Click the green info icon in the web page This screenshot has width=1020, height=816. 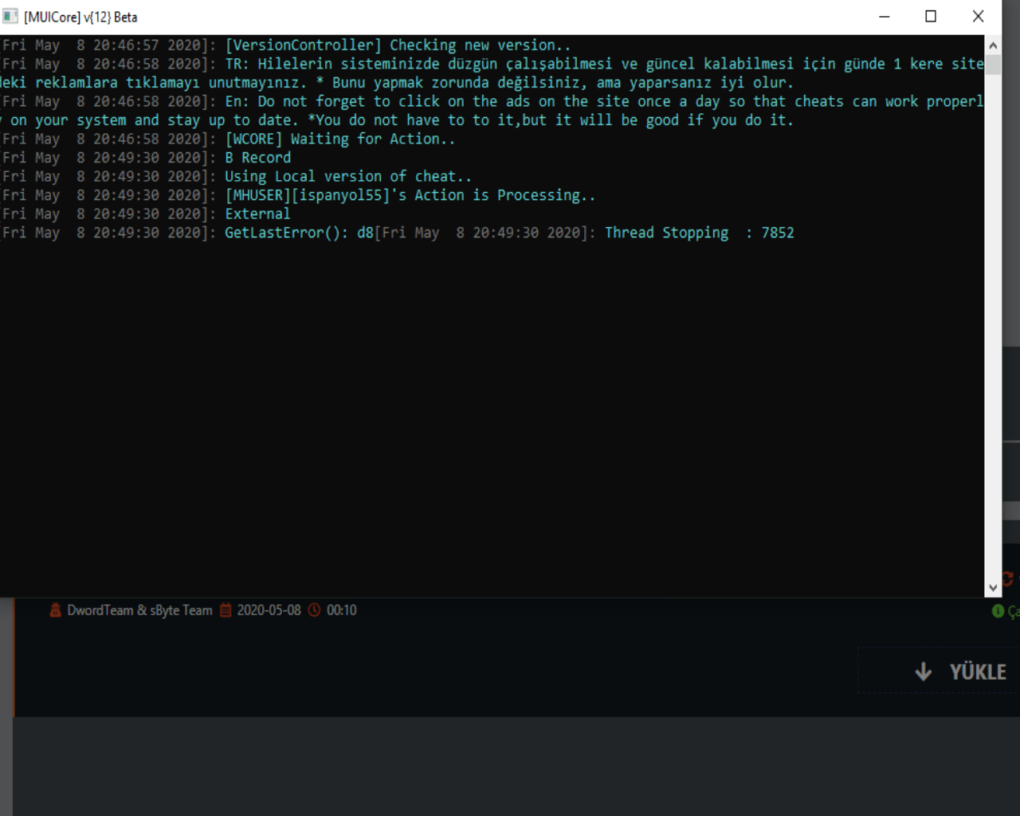pos(998,611)
